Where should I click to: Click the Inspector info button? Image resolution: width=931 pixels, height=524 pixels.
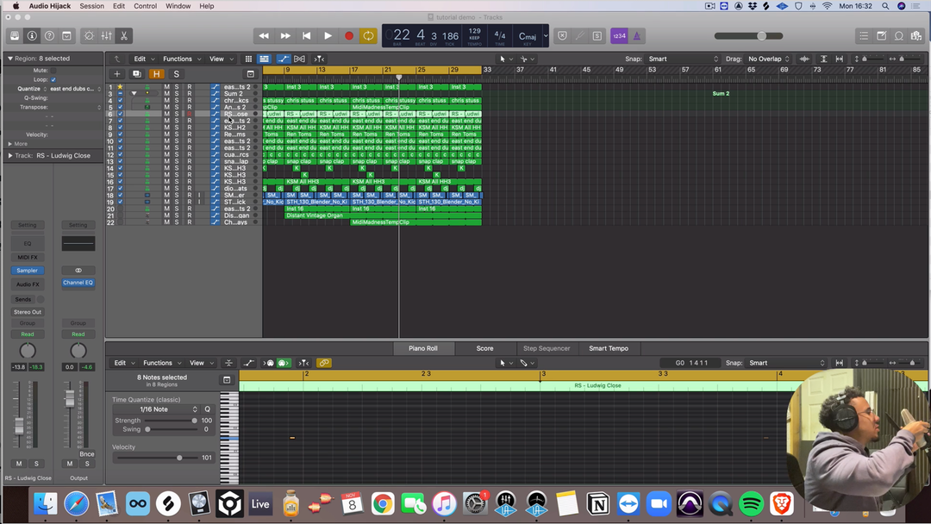coord(32,36)
